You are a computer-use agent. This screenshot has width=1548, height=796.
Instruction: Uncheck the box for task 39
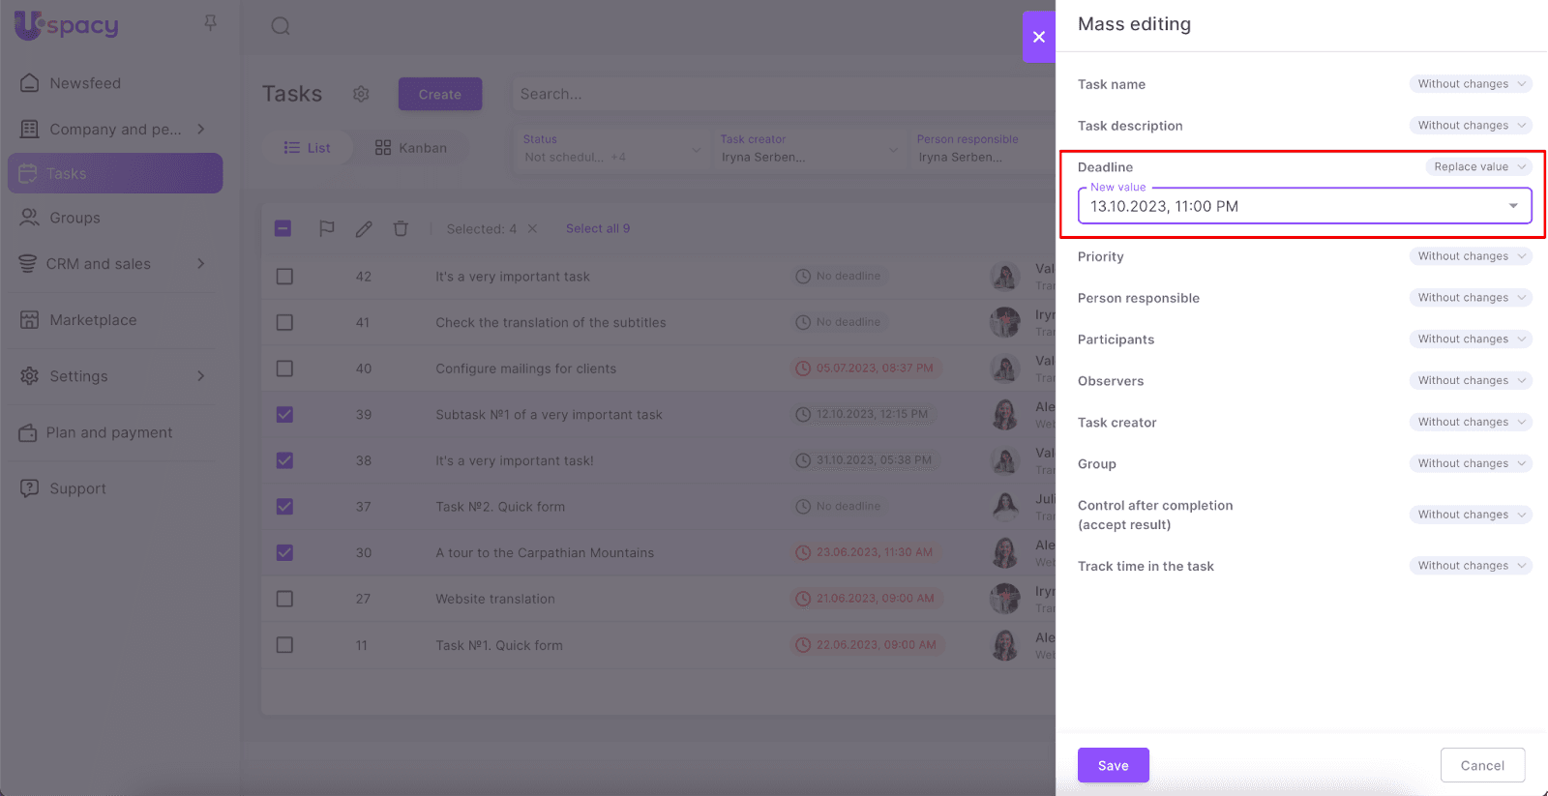point(284,415)
